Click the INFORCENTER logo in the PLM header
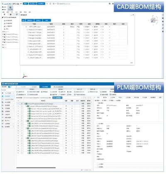This screenshot has width=166, height=174. point(10,84)
